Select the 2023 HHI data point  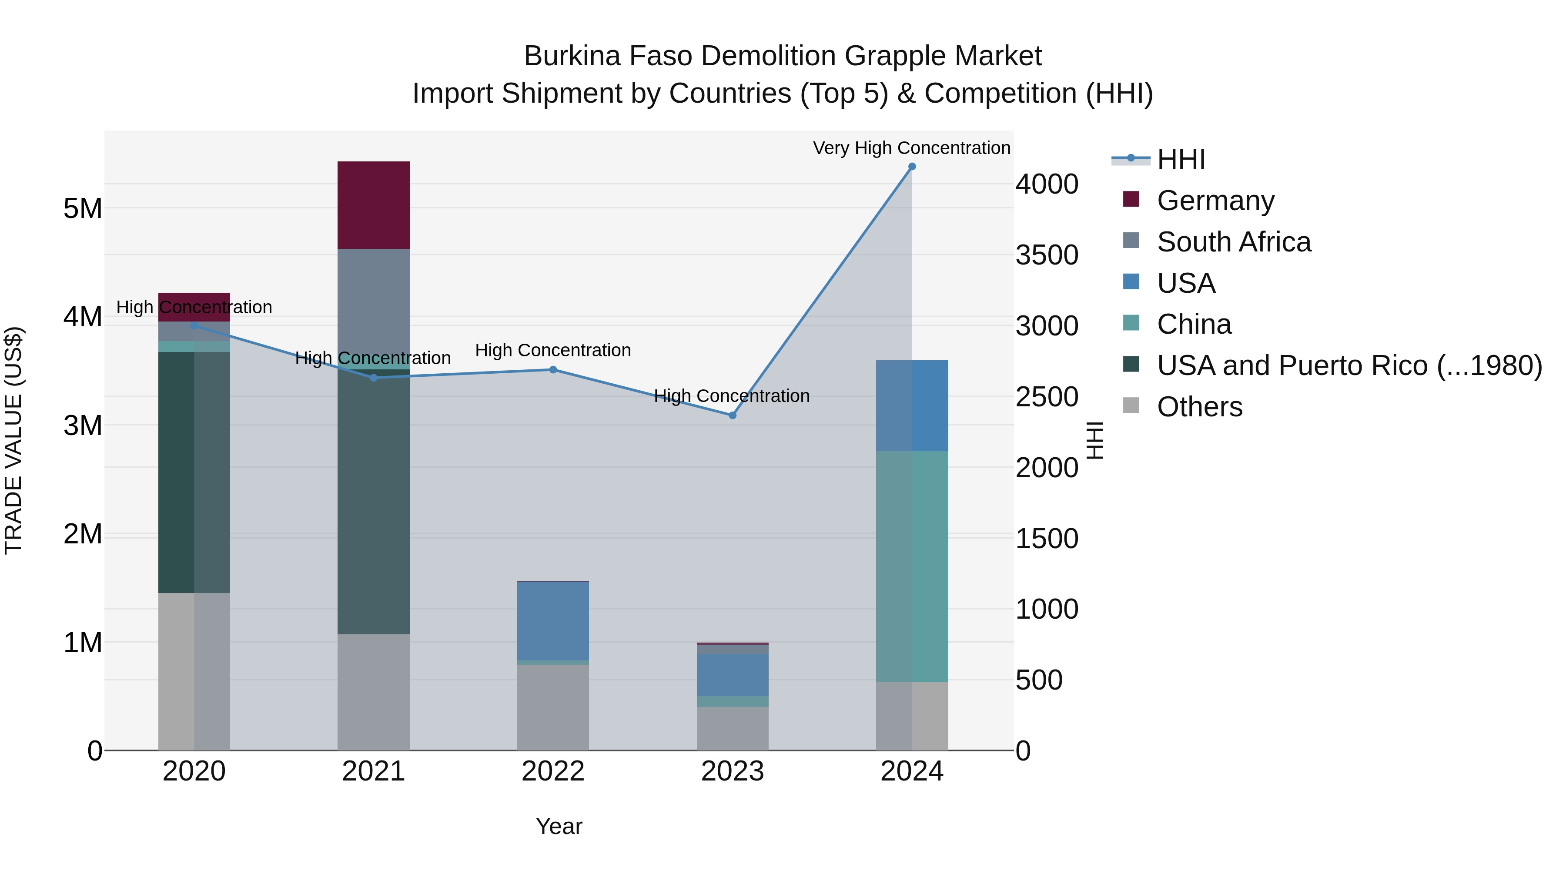[733, 415]
